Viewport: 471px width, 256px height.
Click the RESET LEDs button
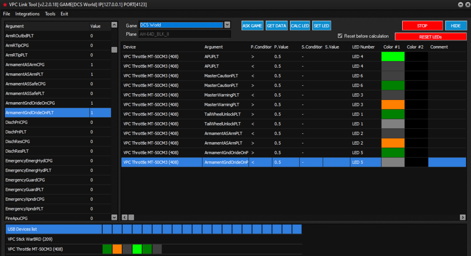click(x=430, y=37)
